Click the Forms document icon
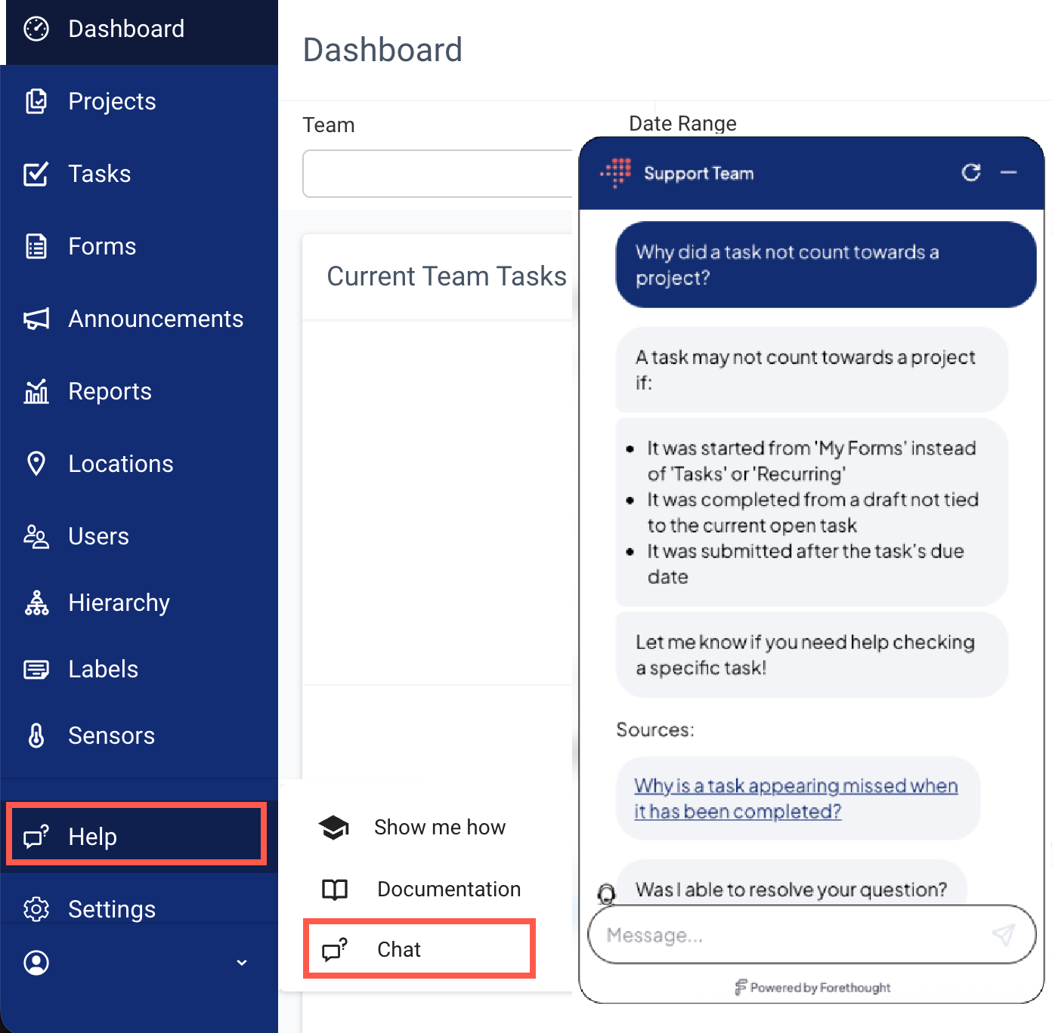Image resolution: width=1052 pixels, height=1033 pixels. (x=36, y=246)
